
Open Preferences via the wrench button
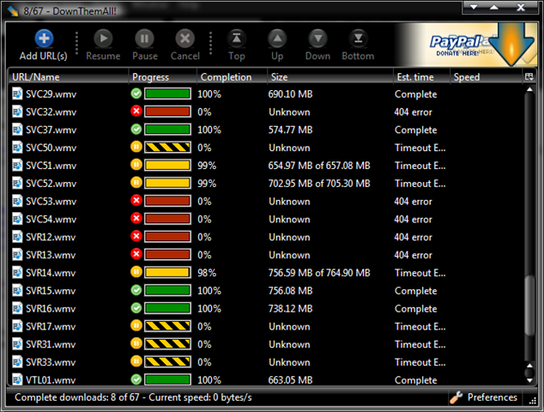[x=485, y=397]
